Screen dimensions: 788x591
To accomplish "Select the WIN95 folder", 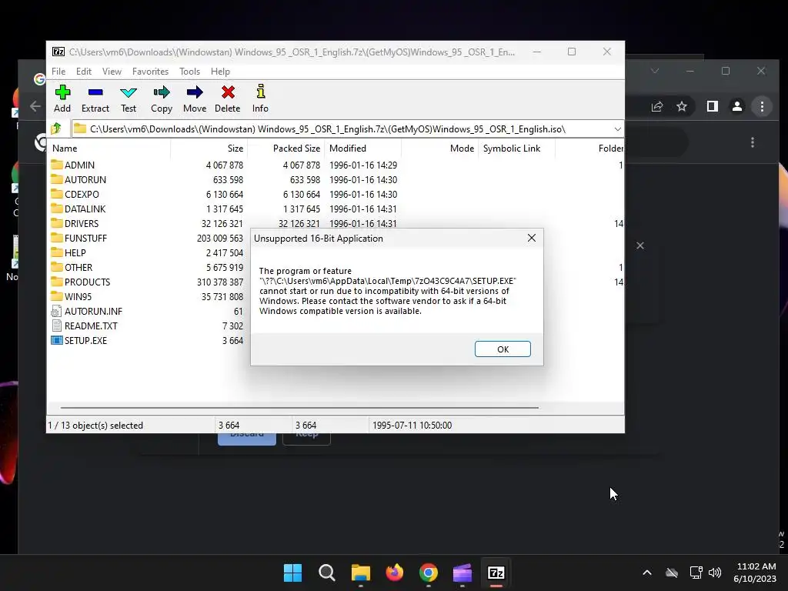I will point(78,296).
